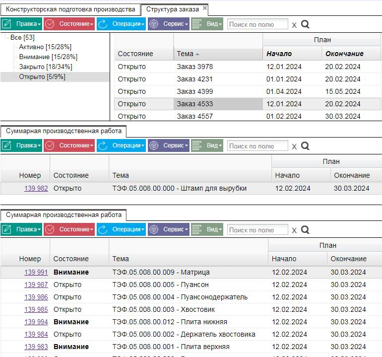
Task: Open the top Правка dropdown menu
Action: point(21,24)
